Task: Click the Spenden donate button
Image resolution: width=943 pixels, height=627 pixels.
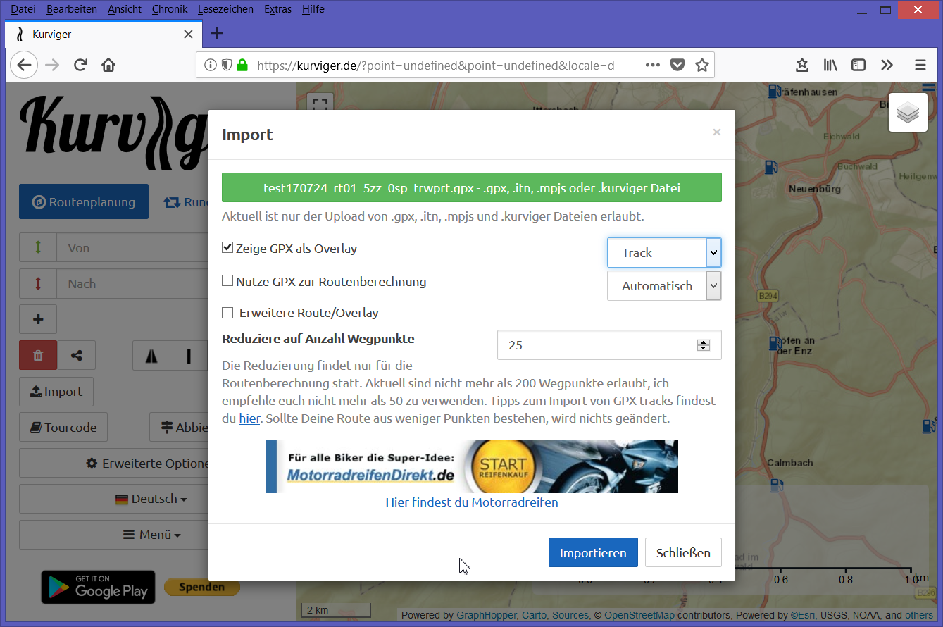Action: pyautogui.click(x=202, y=587)
